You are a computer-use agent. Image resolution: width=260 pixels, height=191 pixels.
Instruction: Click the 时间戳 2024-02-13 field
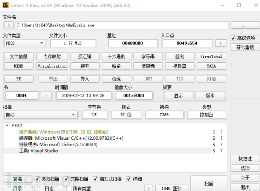[x=83, y=95]
